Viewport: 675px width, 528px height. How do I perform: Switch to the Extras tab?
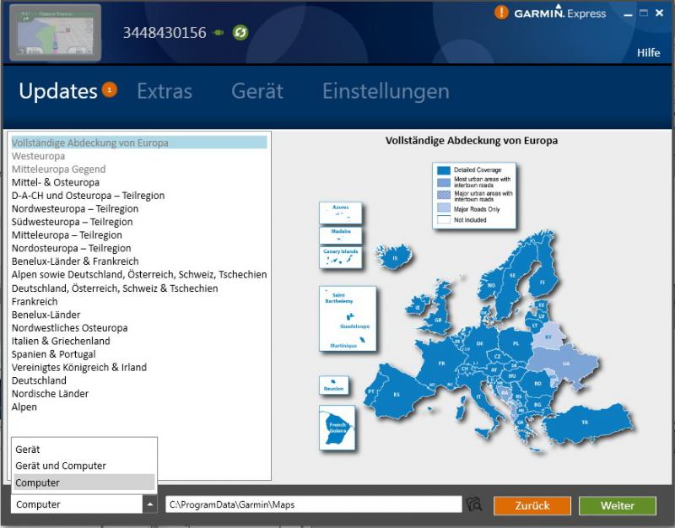[165, 91]
